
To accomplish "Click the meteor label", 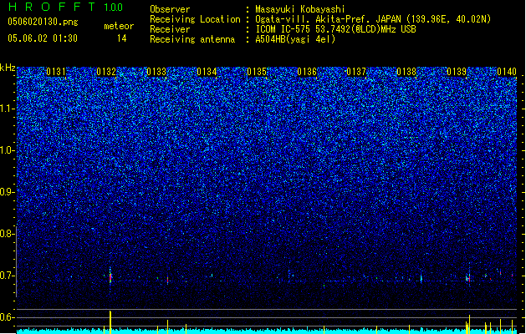I will (119, 26).
